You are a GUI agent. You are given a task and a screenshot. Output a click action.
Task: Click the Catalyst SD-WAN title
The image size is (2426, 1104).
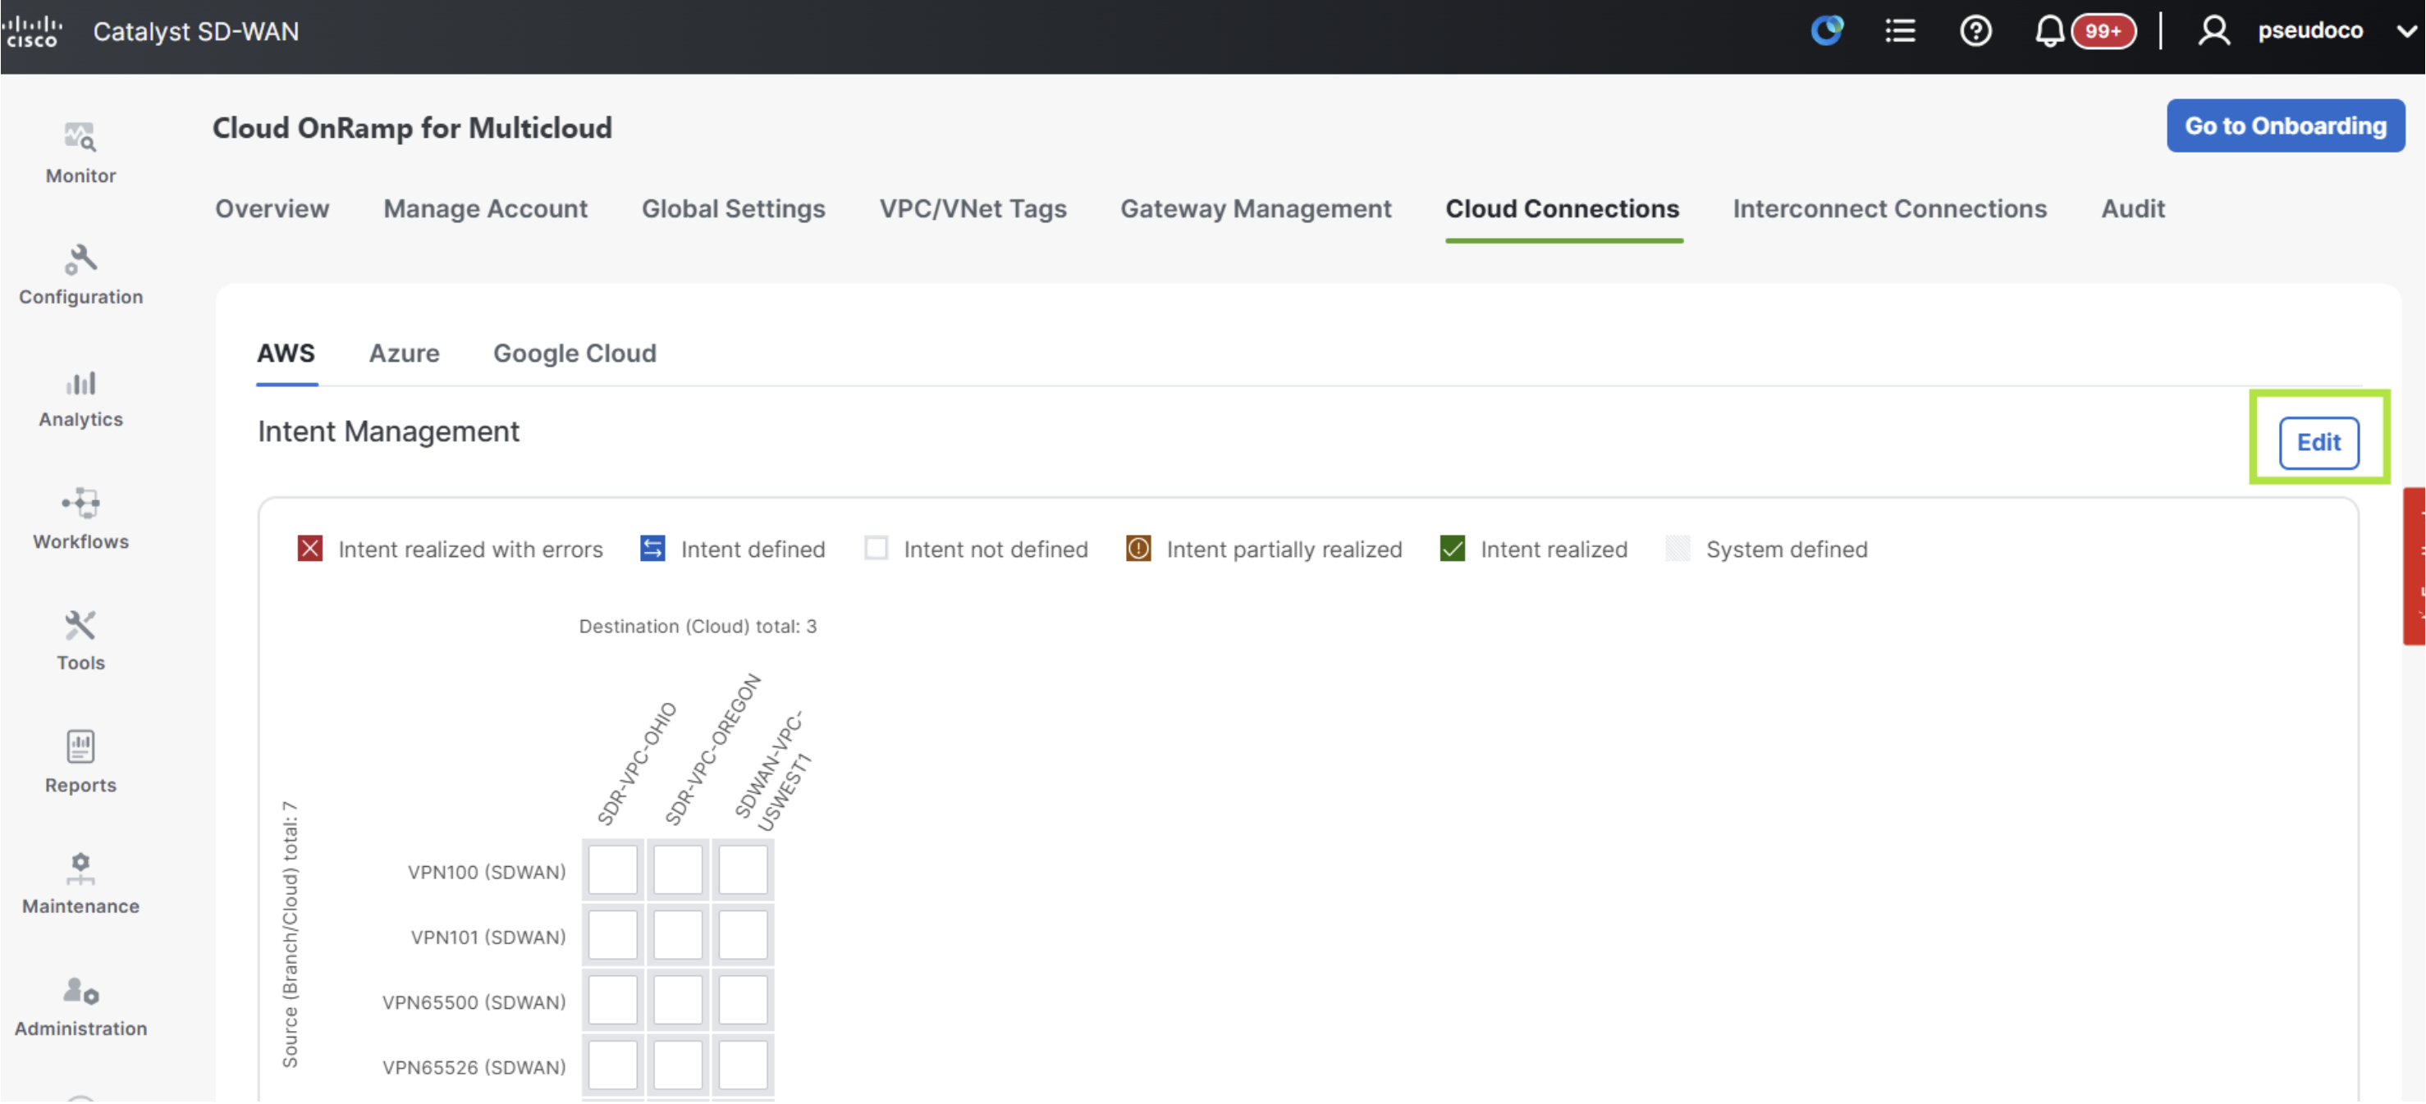tap(195, 31)
